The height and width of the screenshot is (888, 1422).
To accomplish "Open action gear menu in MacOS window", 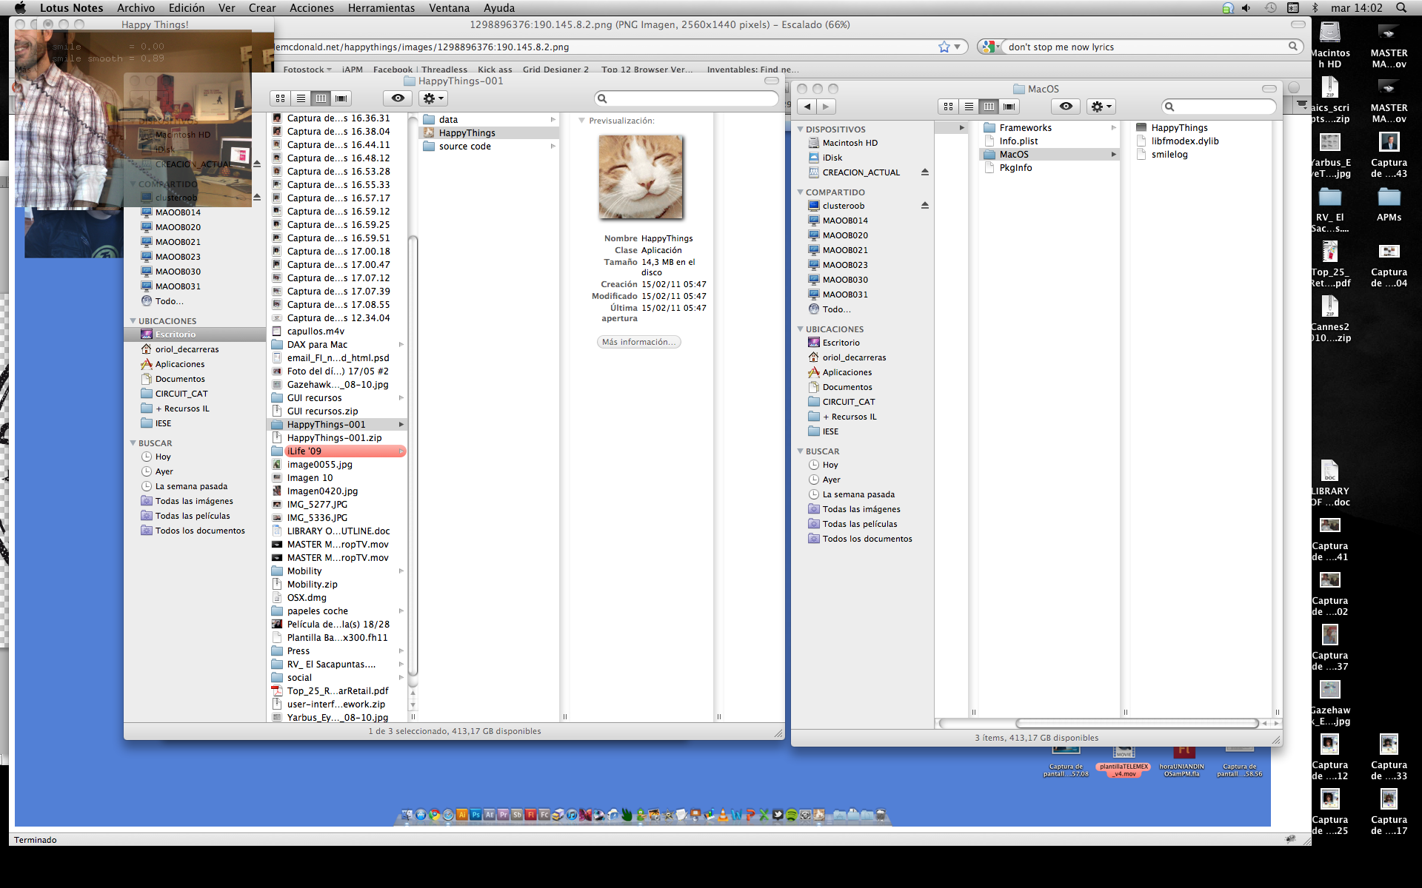I will pos(1101,107).
